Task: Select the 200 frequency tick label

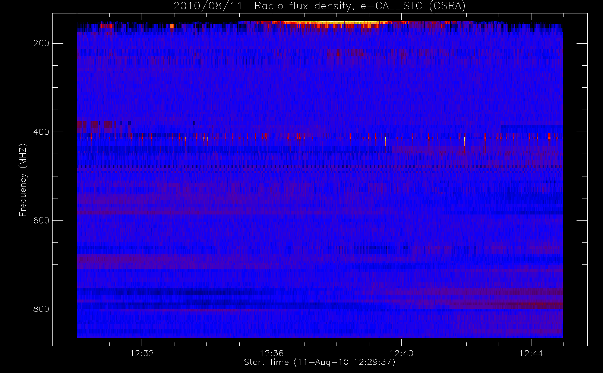Action: tap(41, 43)
